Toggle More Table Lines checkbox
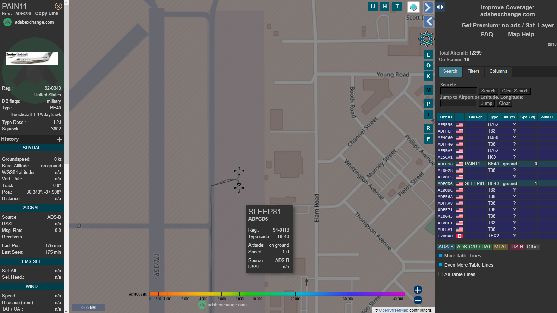This screenshot has width=557, height=313. (441, 256)
